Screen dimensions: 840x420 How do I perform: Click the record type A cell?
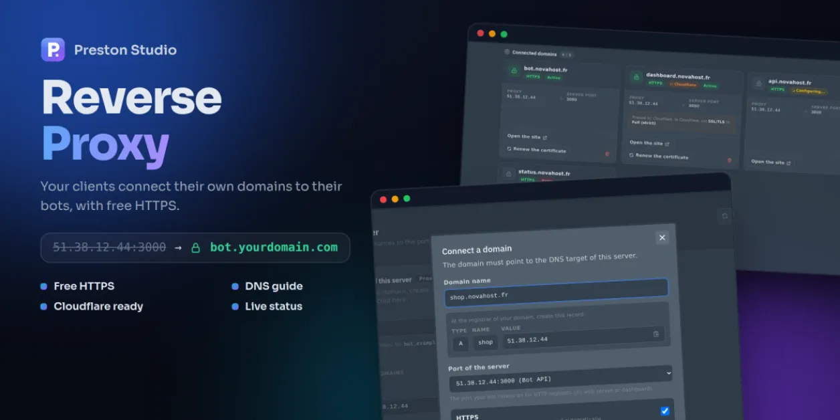coord(460,343)
